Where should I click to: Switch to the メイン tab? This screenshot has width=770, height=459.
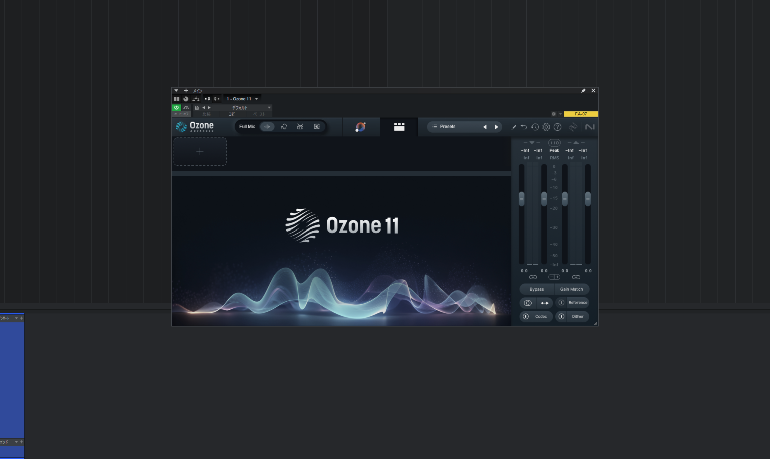point(197,91)
